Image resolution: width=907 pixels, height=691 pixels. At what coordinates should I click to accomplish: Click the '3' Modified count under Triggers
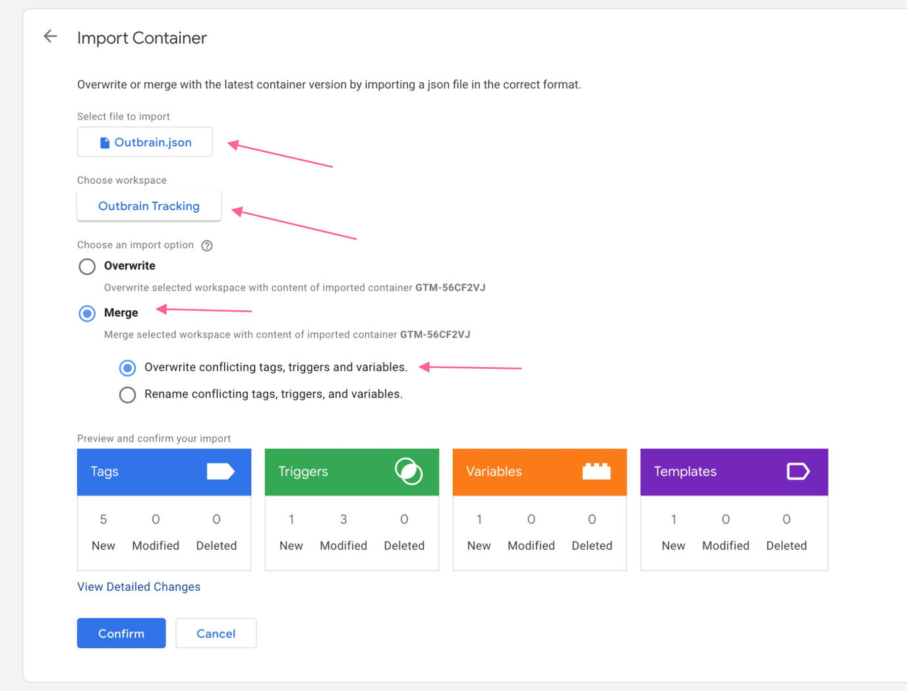(x=343, y=520)
